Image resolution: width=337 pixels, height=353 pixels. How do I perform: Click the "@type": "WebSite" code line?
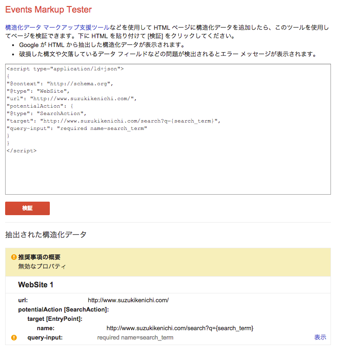(x=38, y=91)
